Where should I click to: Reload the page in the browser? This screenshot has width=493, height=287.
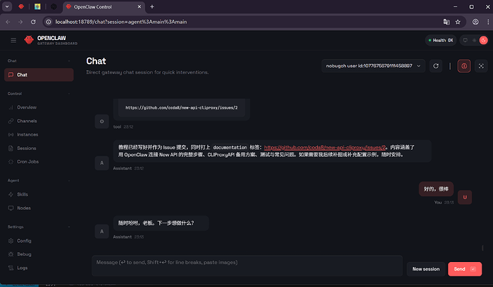click(33, 22)
